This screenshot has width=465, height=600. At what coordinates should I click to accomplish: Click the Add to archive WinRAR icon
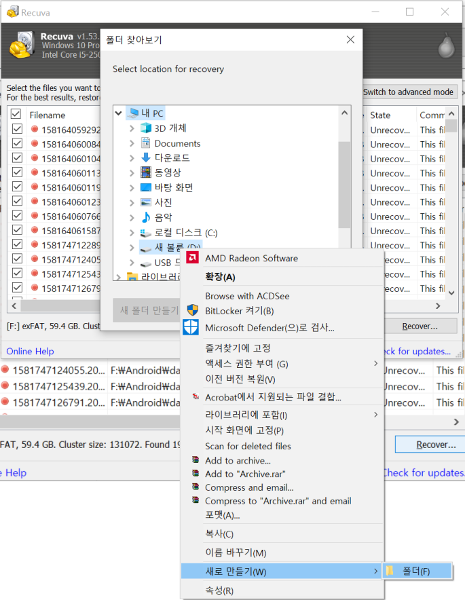point(196,460)
